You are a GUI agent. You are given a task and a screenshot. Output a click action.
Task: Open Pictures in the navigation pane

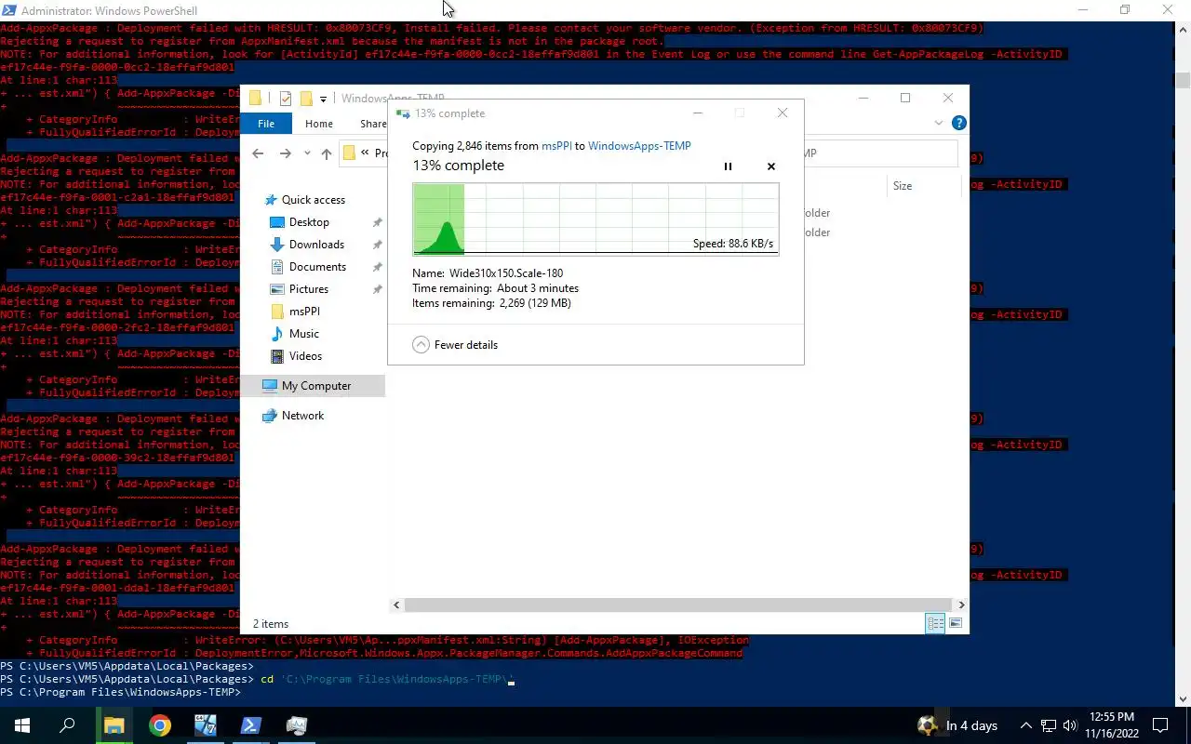[308, 289]
